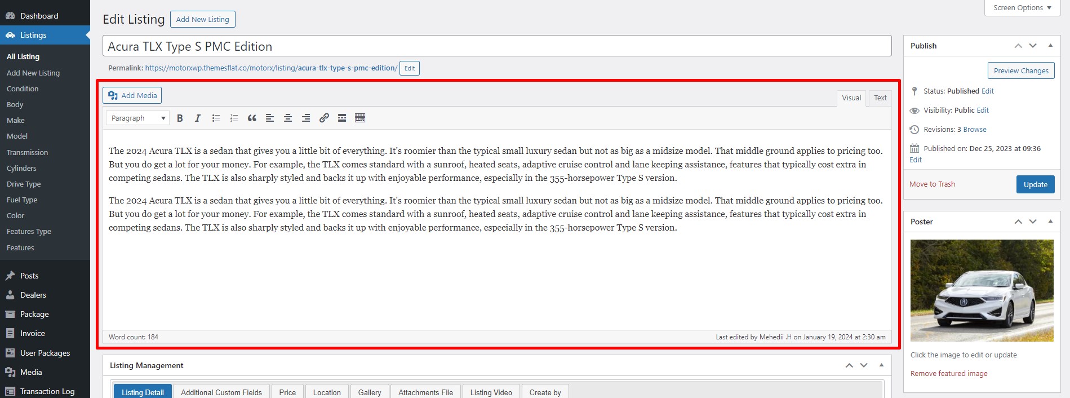Go to All Listing submenu
This screenshot has height=398, width=1070.
click(x=23, y=57)
